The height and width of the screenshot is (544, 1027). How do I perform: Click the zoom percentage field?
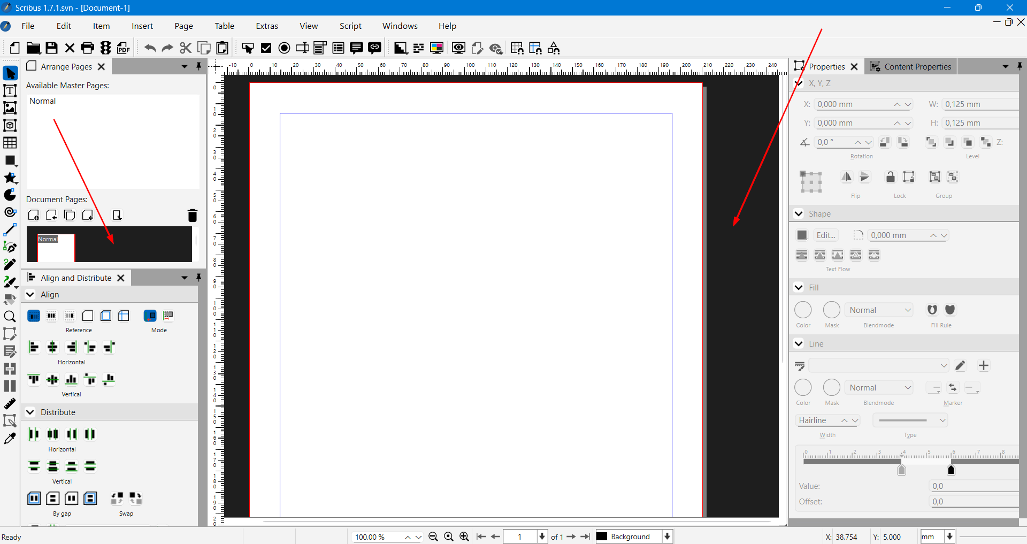tap(376, 537)
